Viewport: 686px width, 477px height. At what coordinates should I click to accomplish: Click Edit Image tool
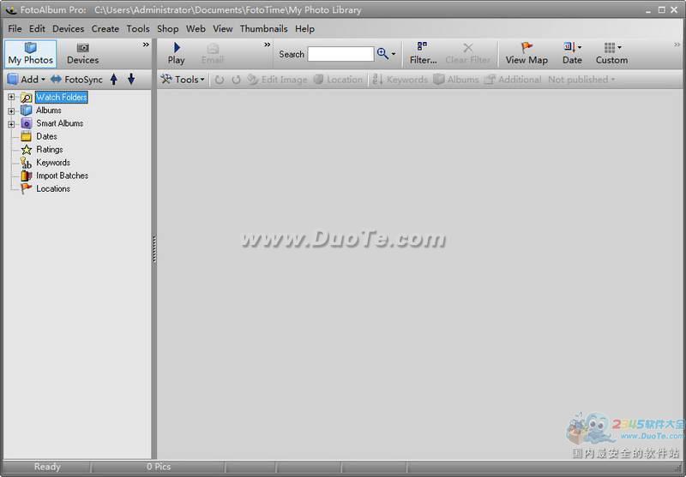(x=277, y=80)
